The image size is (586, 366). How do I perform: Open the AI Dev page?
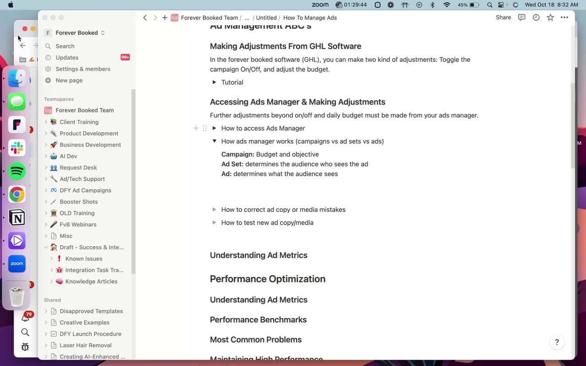pyautogui.click(x=68, y=156)
